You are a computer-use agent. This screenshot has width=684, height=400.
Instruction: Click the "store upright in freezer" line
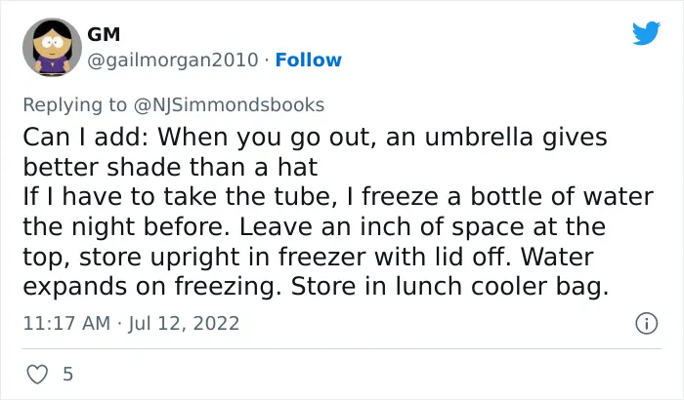point(308,257)
